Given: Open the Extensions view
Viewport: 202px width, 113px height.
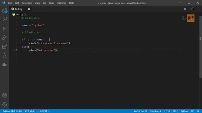Looking at the screenshot, I should point(4,46).
